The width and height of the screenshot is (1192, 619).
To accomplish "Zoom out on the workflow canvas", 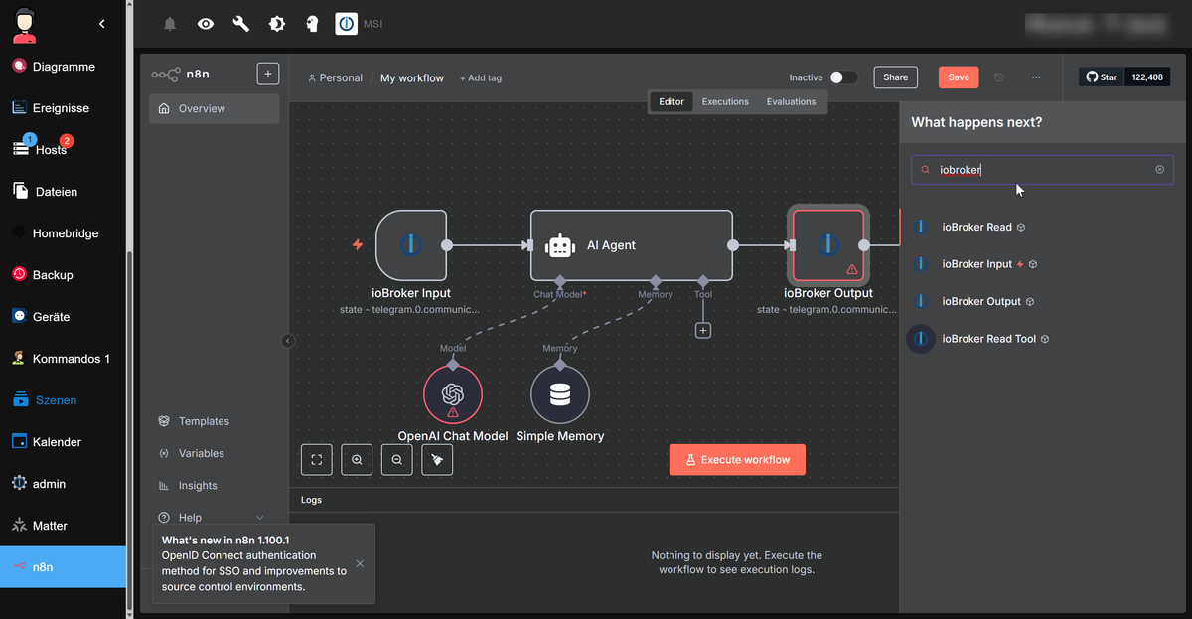I will click(397, 459).
